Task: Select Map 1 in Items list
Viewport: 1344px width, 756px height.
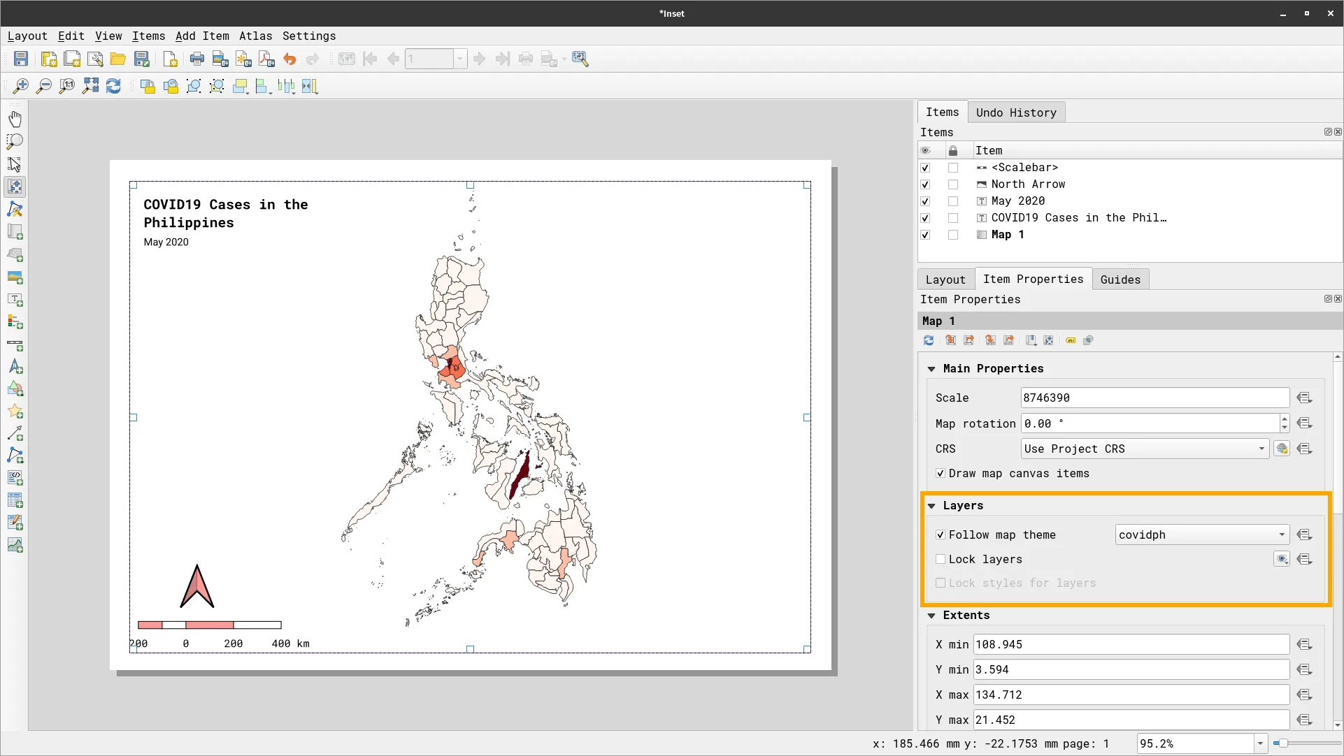Action: point(1007,235)
